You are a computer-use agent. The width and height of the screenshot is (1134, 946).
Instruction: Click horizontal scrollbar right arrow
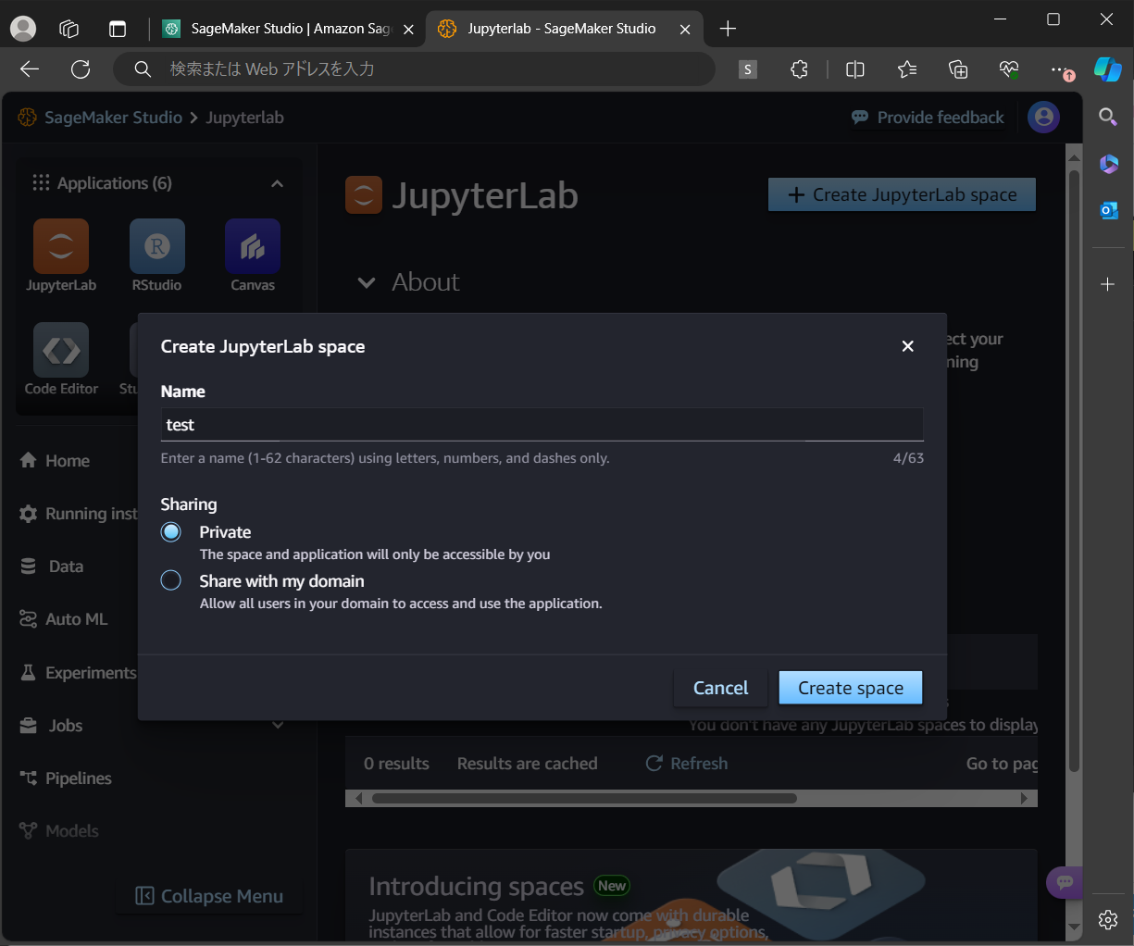tap(1023, 798)
